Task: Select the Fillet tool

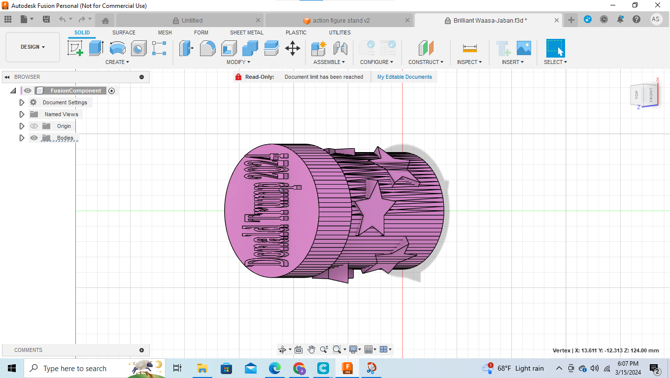Action: pyautogui.click(x=207, y=48)
